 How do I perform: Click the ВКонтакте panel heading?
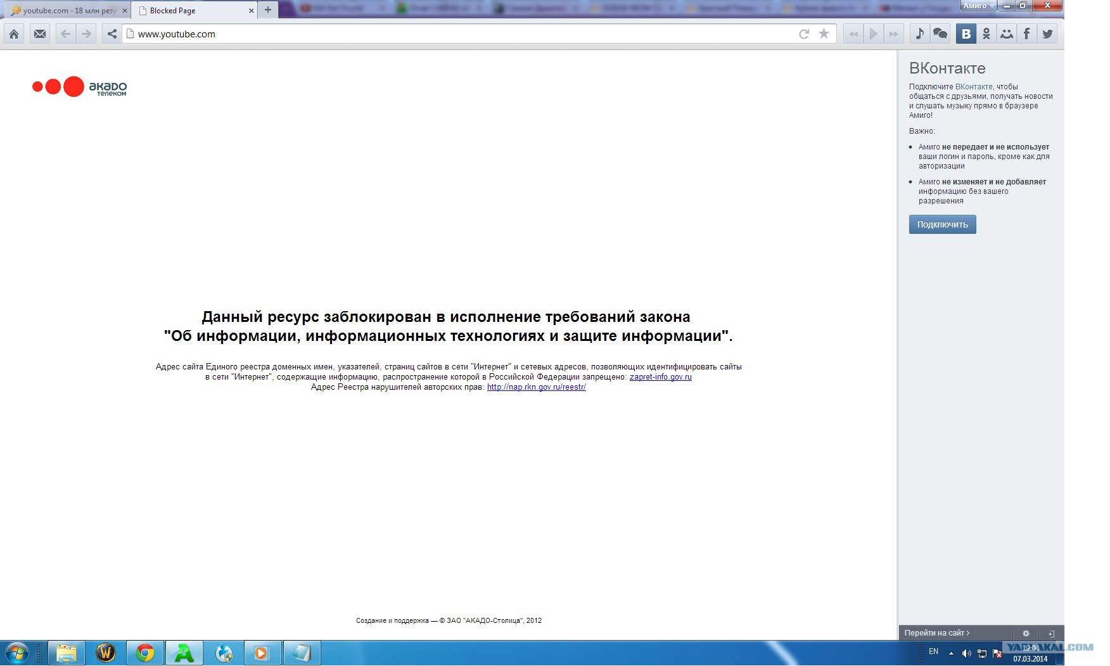[947, 68]
